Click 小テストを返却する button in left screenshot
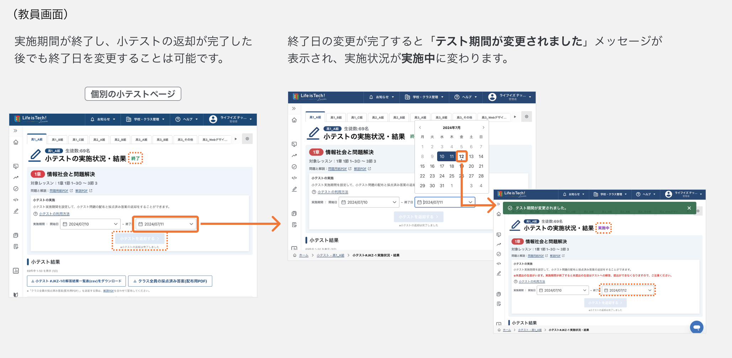The image size is (732, 358). point(139,239)
